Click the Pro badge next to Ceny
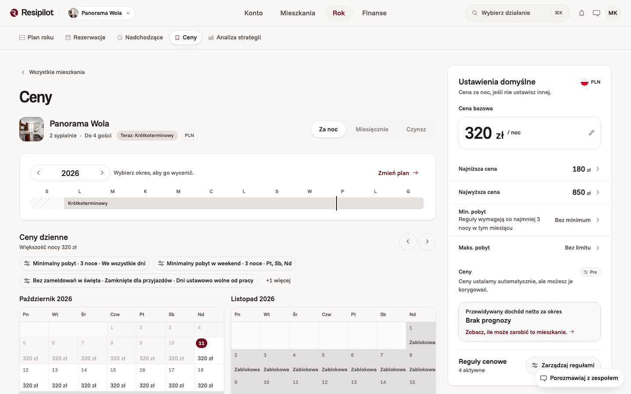This screenshot has width=631, height=394. click(590, 272)
